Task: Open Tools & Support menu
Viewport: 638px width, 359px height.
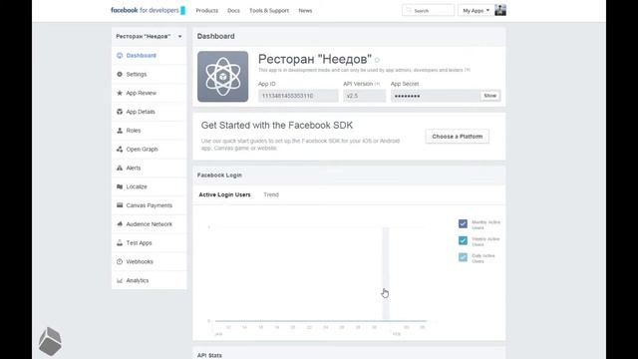Action: (269, 11)
